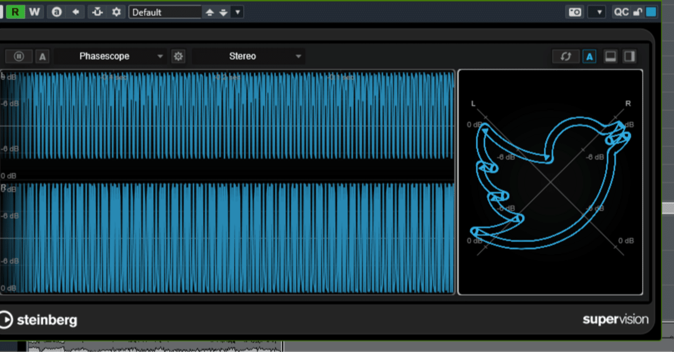Open the dropdown next to camera icon
674x352 pixels.
point(597,12)
